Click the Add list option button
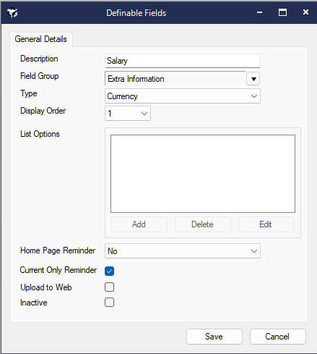317x354 pixels. [139, 224]
